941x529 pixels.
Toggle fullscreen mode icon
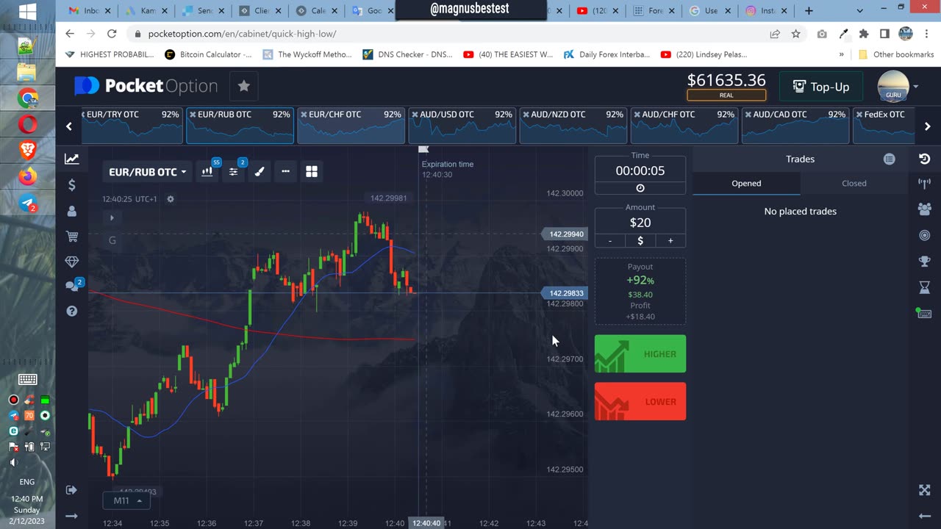[x=924, y=490]
